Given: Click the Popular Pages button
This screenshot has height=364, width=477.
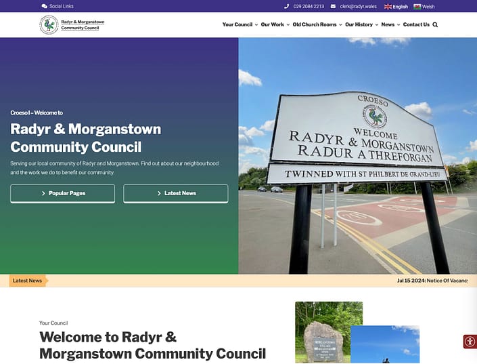Looking at the screenshot, I should (x=62, y=193).
